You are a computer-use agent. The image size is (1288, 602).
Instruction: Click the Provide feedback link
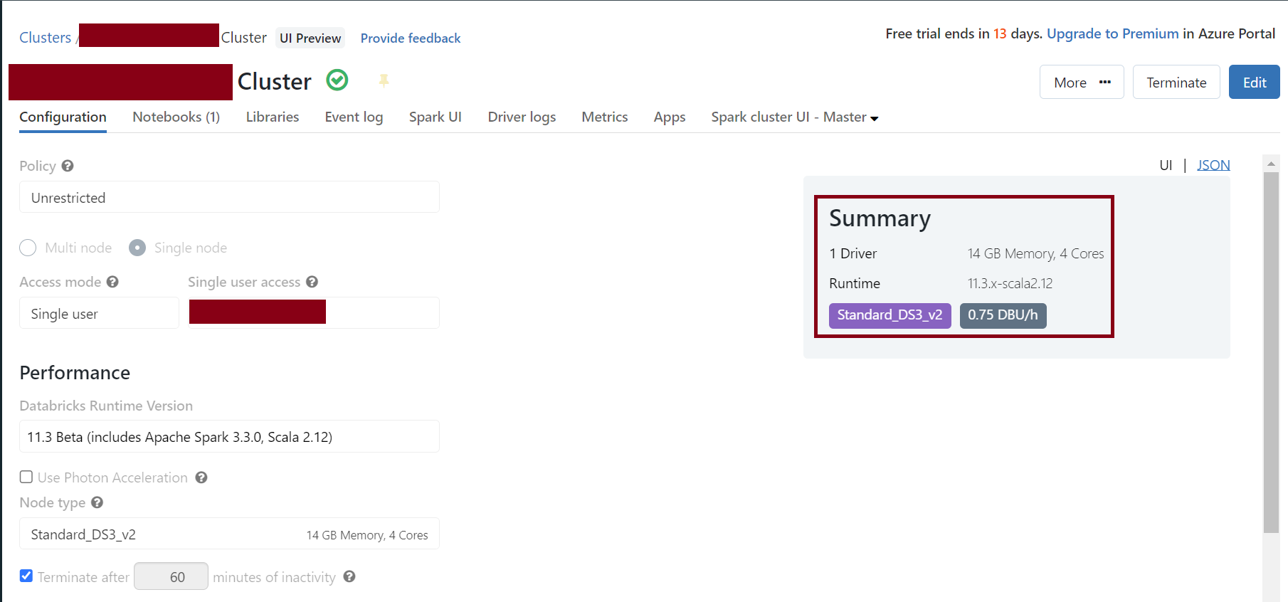411,38
